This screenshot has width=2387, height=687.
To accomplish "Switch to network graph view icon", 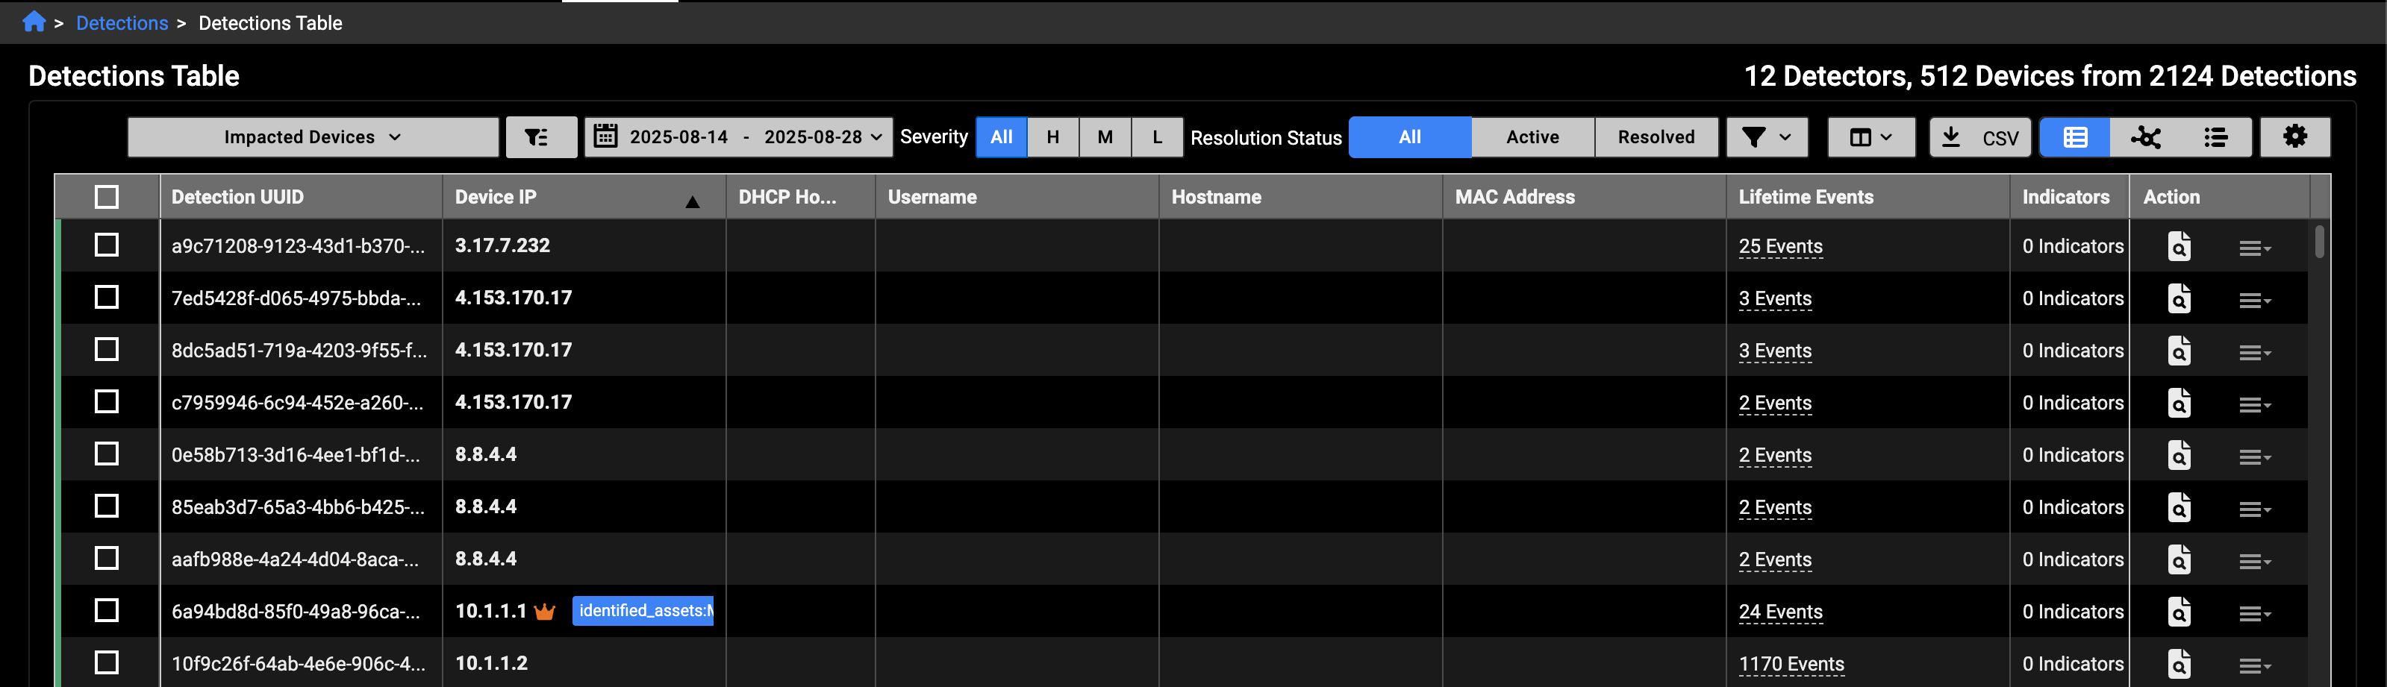I will [2145, 137].
